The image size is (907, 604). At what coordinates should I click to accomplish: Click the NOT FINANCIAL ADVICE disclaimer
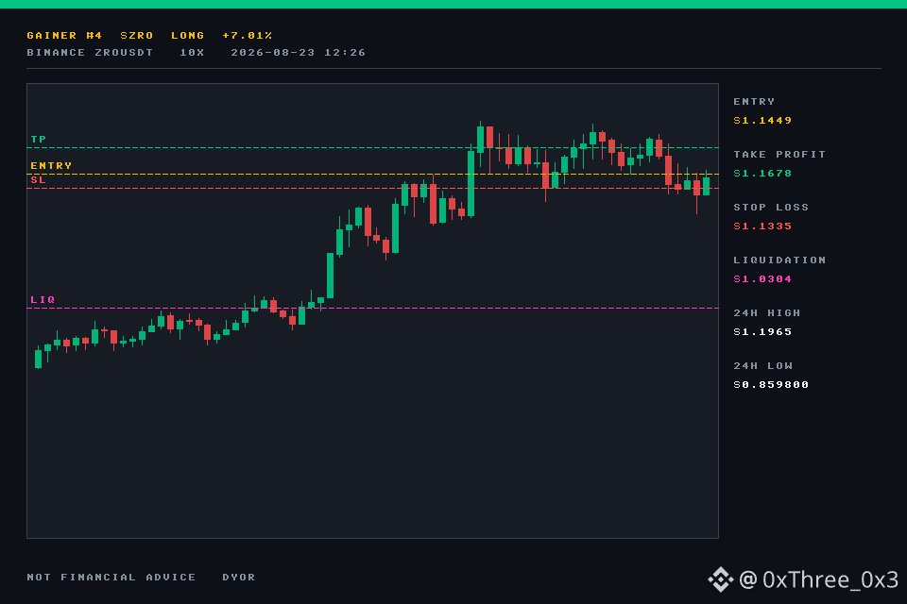pyautogui.click(x=111, y=577)
